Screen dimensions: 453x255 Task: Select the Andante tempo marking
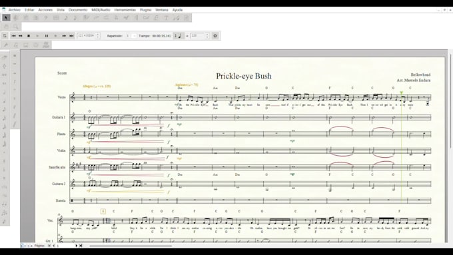[x=187, y=85]
